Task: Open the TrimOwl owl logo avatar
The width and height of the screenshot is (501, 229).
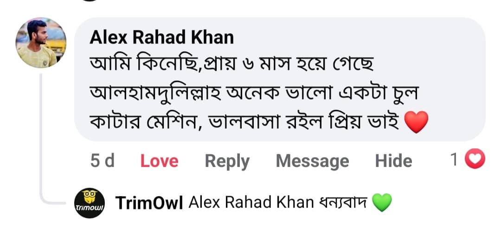Action: pyautogui.click(x=90, y=203)
